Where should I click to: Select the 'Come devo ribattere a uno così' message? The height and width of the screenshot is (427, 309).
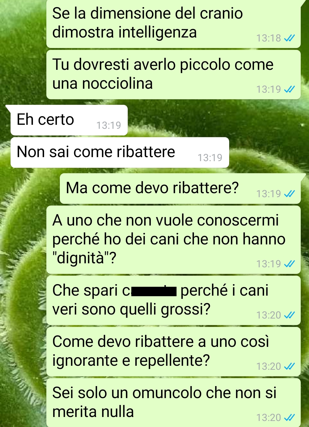pyautogui.click(x=173, y=351)
